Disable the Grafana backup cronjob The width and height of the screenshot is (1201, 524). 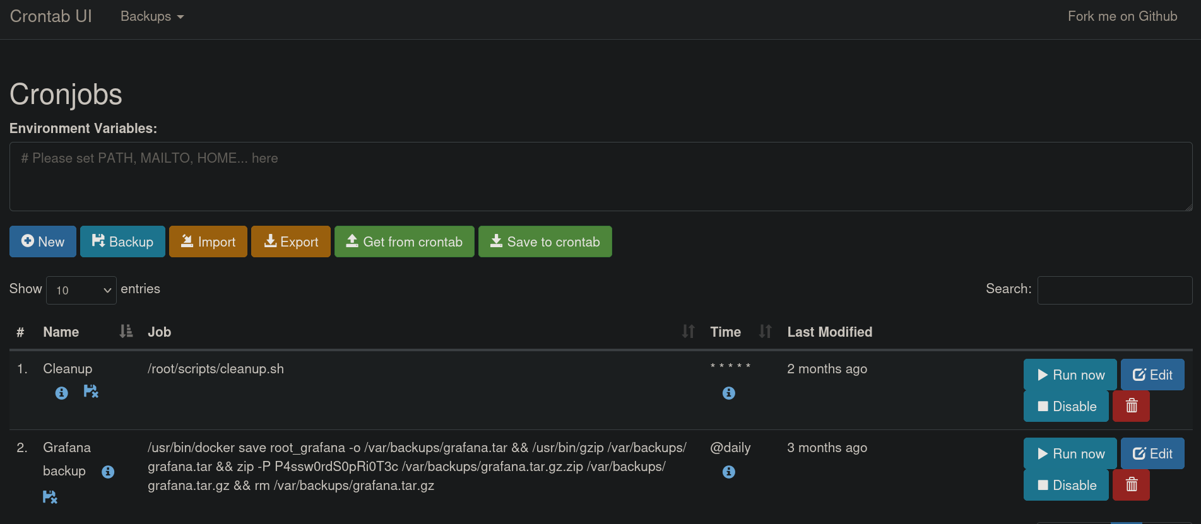[1065, 485]
